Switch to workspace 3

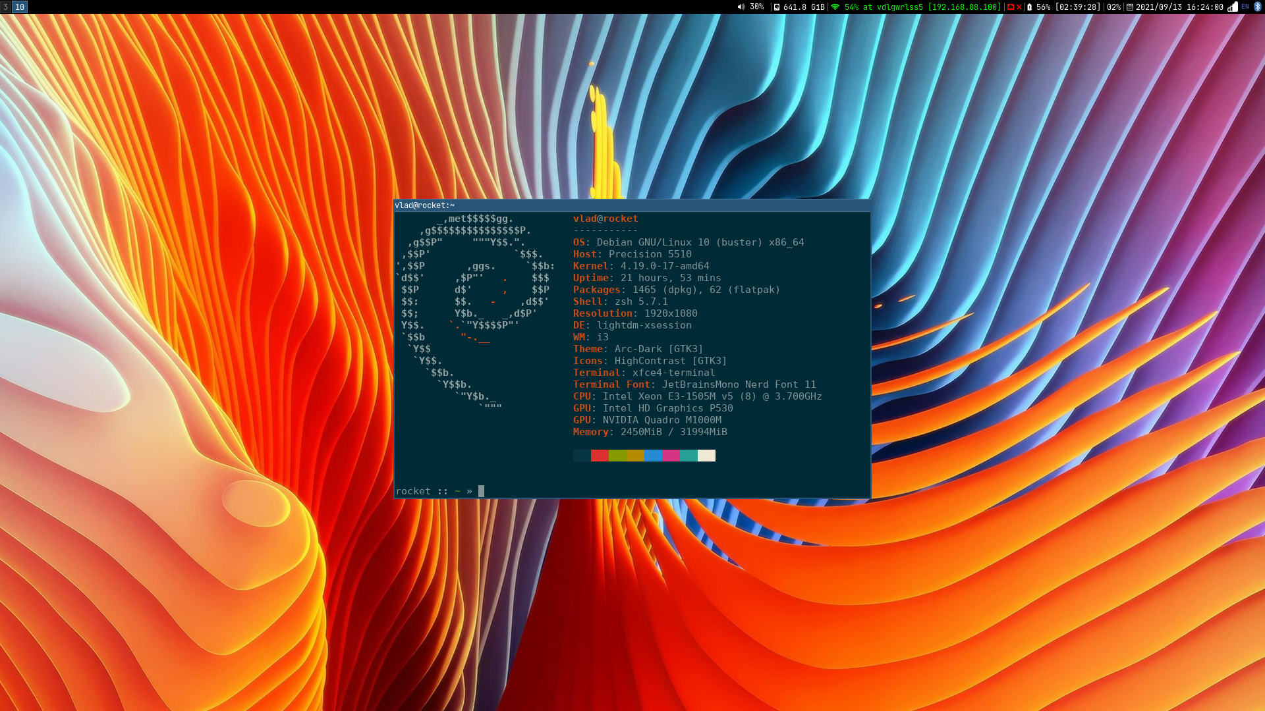point(5,7)
